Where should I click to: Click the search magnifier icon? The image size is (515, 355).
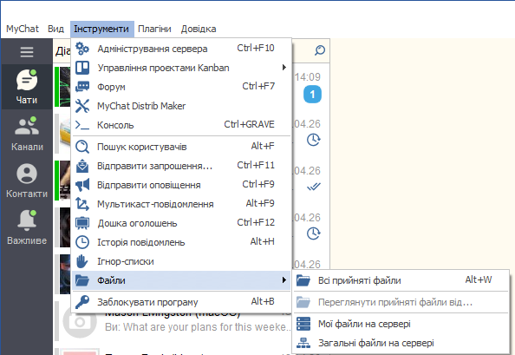pos(320,50)
